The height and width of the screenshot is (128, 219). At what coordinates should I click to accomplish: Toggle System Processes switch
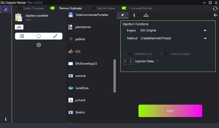click(18, 8)
